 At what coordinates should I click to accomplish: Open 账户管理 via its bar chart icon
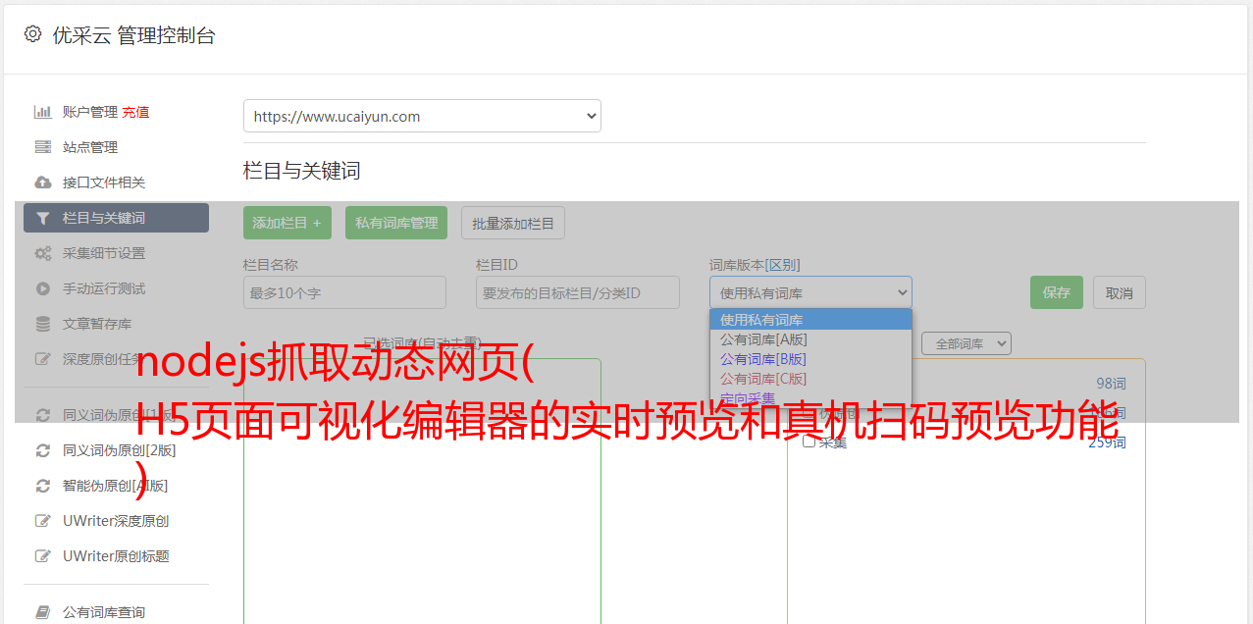tap(43, 112)
